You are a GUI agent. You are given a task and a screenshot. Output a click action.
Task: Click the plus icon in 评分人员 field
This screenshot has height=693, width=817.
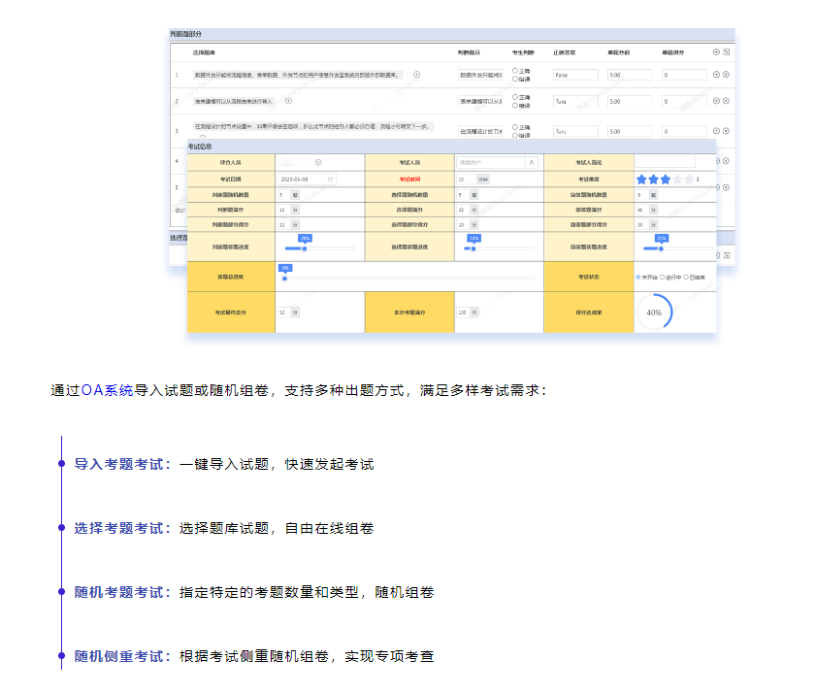(318, 162)
